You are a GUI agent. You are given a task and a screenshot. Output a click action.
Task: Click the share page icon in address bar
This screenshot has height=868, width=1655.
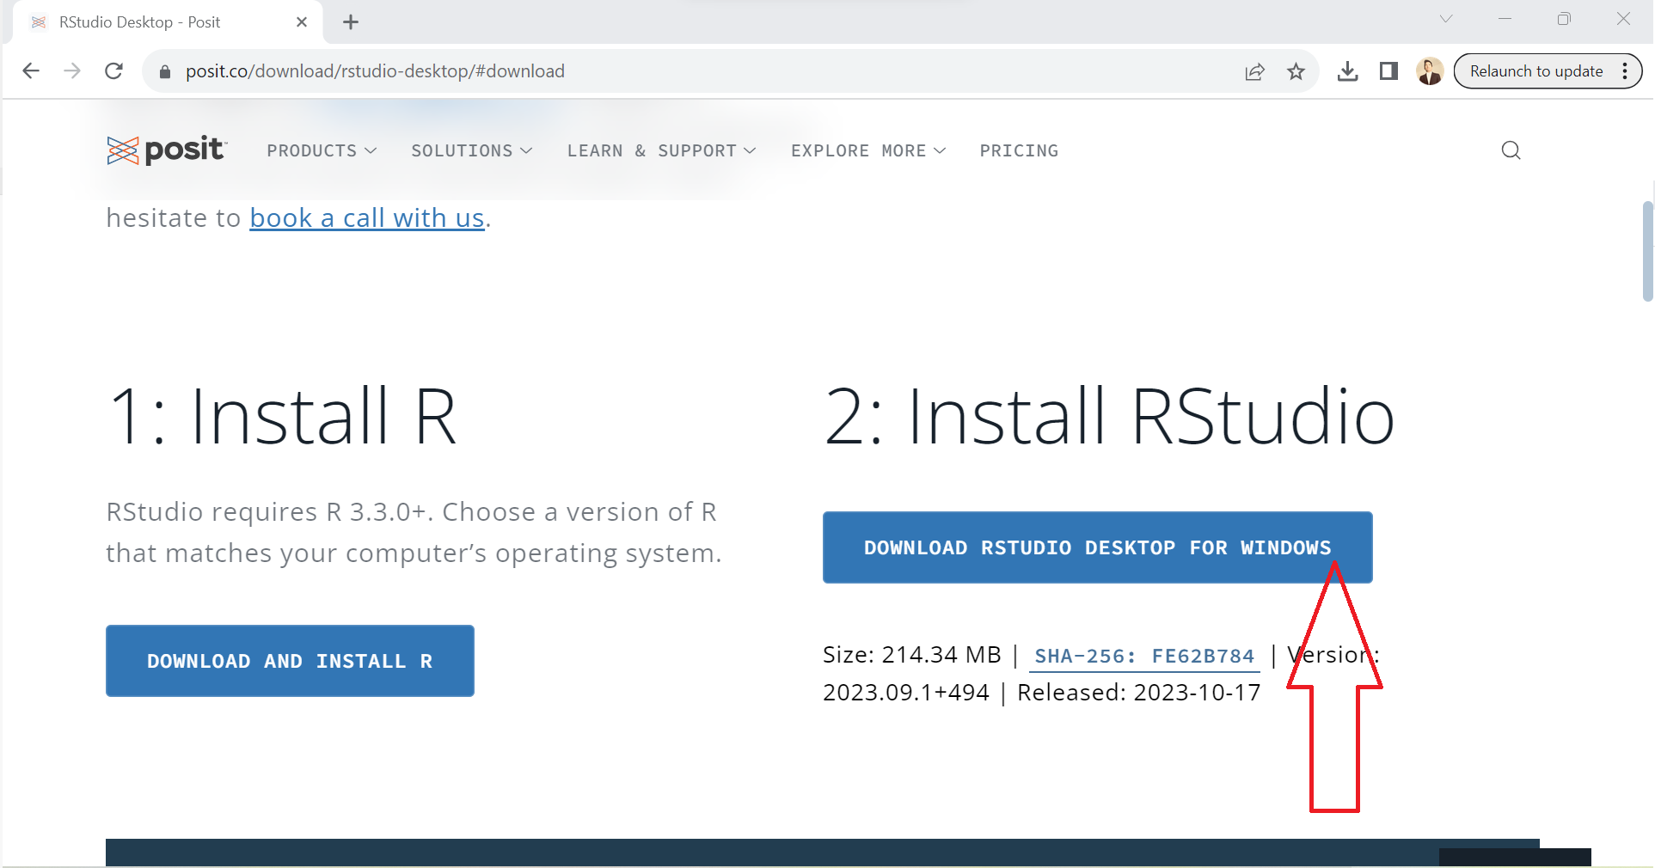1254,71
